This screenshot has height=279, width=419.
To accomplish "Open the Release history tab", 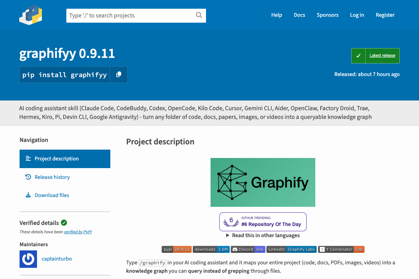I will tap(65, 177).
